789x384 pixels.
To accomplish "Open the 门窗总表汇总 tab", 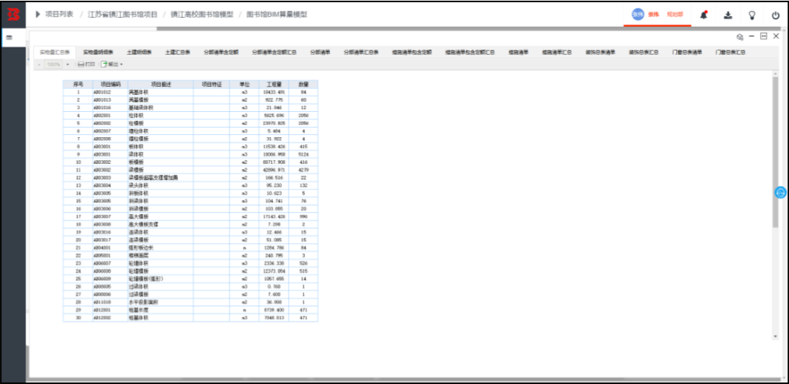I will pos(730,52).
